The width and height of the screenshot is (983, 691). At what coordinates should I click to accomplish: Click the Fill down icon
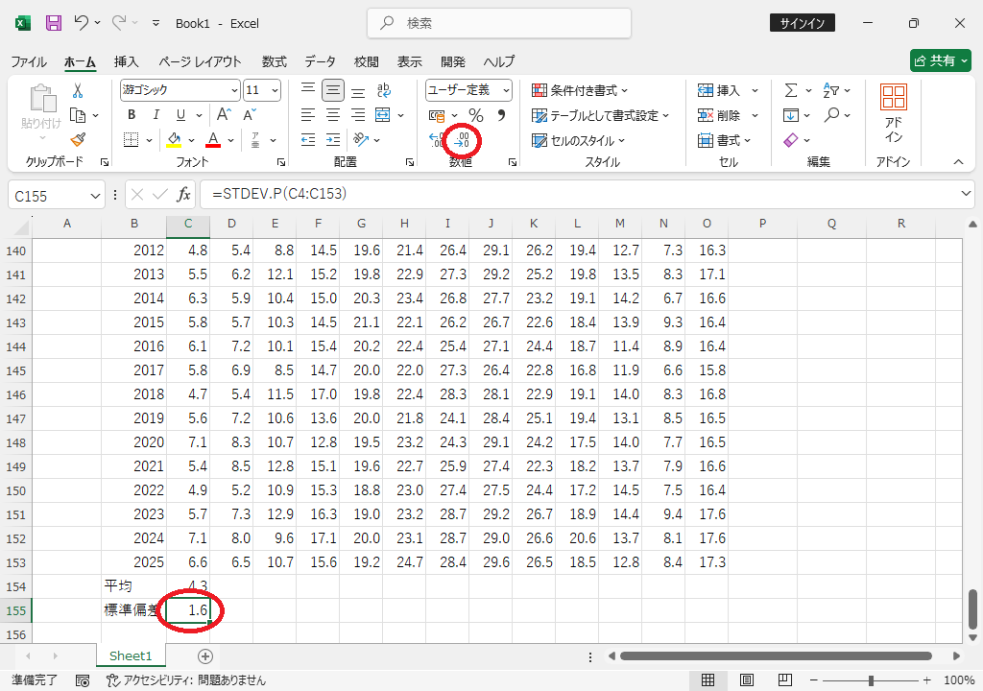coord(791,115)
